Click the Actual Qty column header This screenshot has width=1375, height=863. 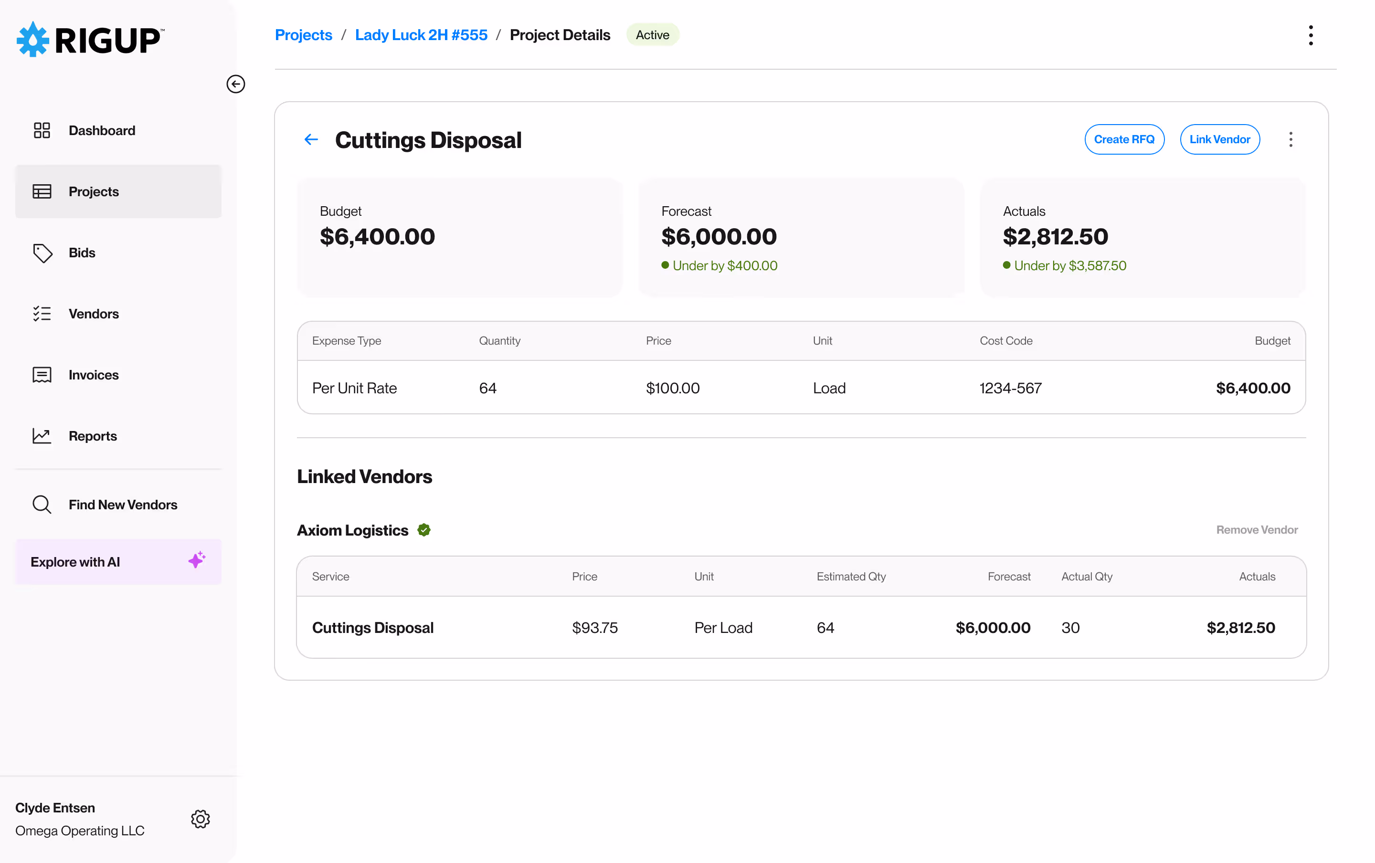(1087, 577)
